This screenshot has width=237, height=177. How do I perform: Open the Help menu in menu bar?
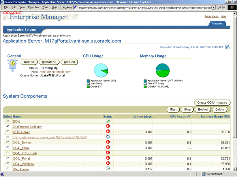tap(54, 7)
